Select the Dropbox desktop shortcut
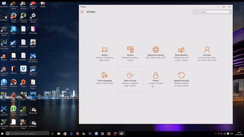Viewport: 244px width, 137px height. click(x=23, y=70)
